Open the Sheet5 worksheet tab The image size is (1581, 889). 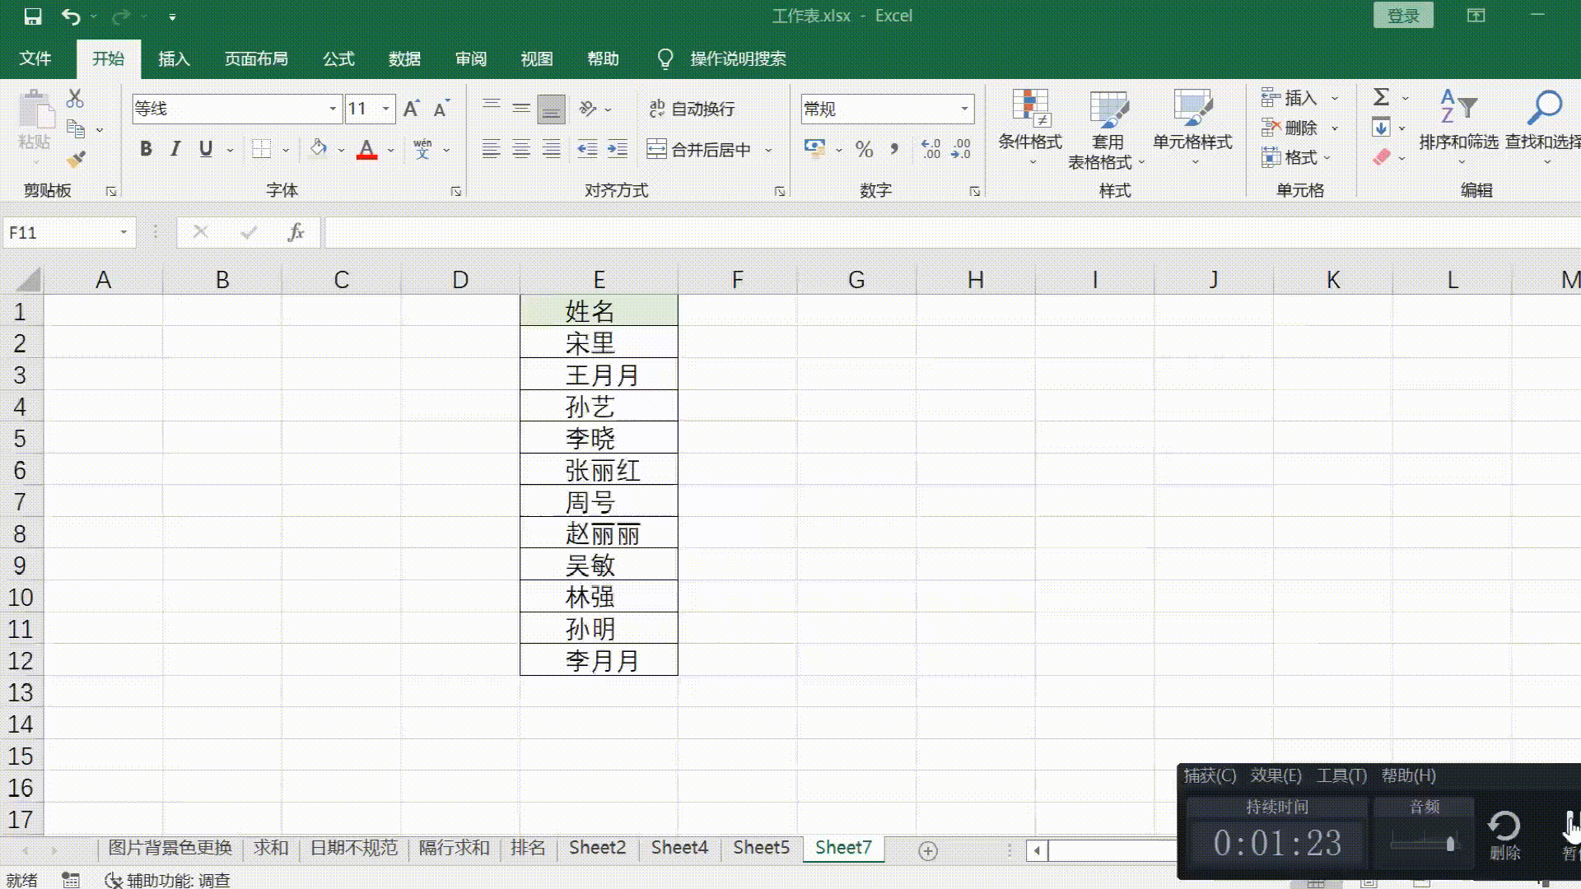click(x=761, y=848)
